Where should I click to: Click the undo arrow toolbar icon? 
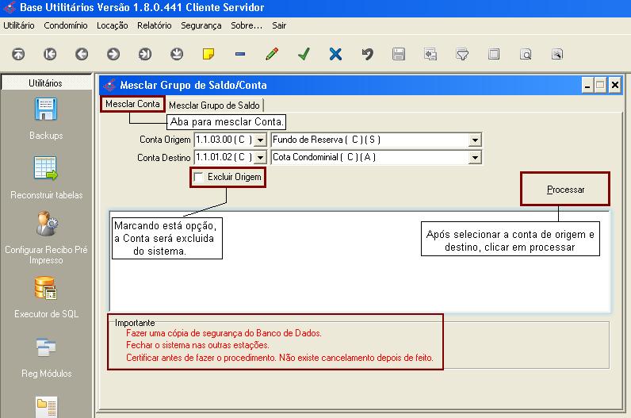(367, 54)
